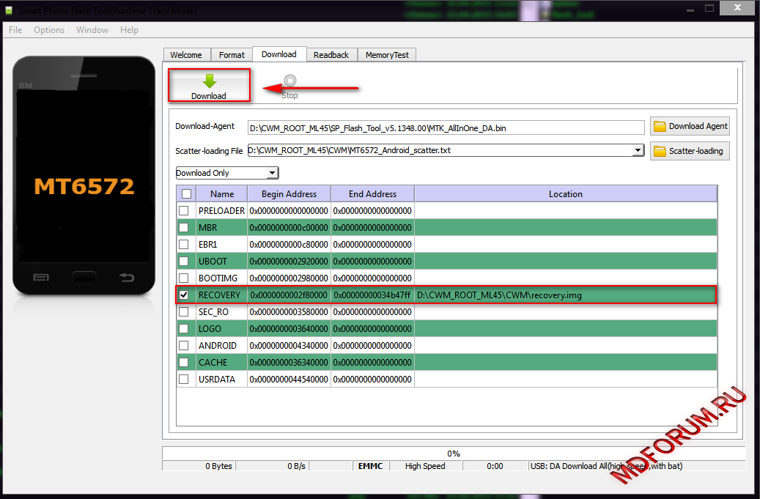Check the LOGO partition checkbox
Image resolution: width=760 pixels, height=499 pixels.
184,328
